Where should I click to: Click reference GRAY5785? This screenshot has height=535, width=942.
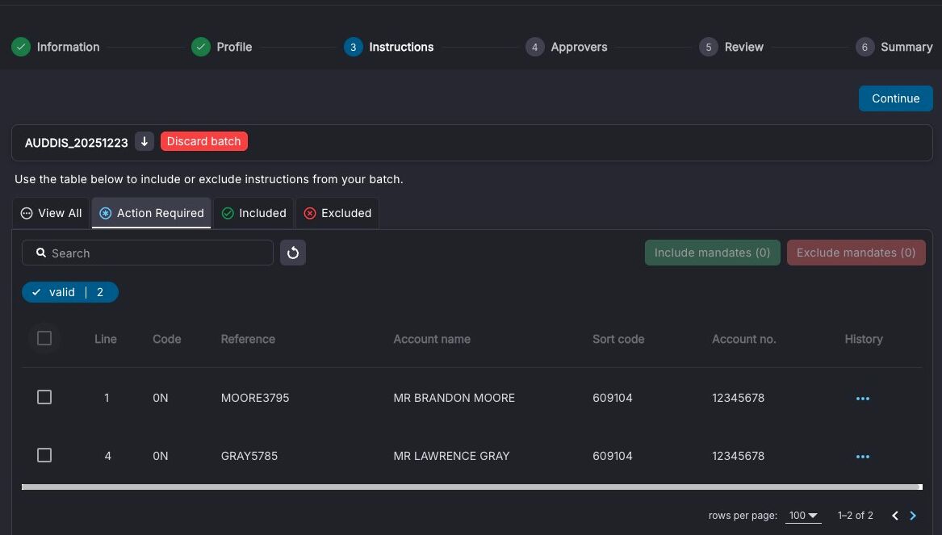click(x=249, y=457)
